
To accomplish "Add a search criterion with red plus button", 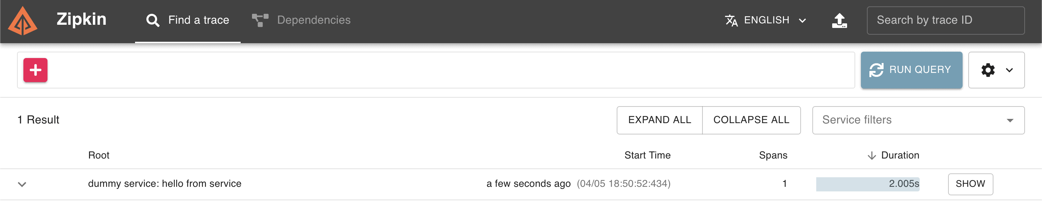I will (x=35, y=70).
